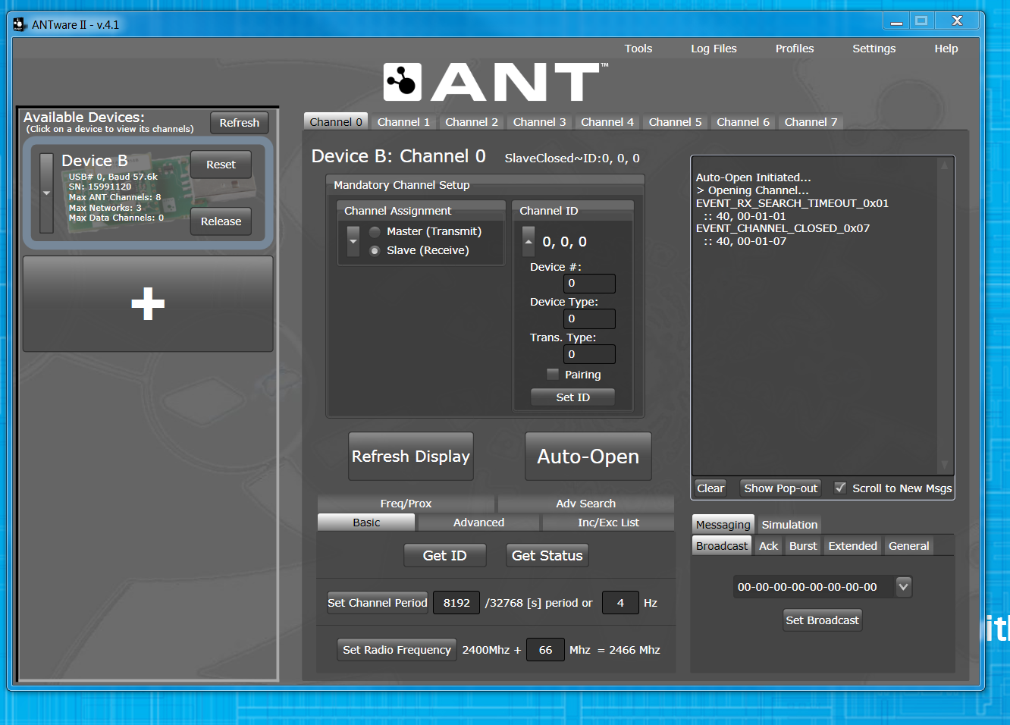The image size is (1010, 725).
Task: Open the Profiles menu
Action: click(795, 49)
